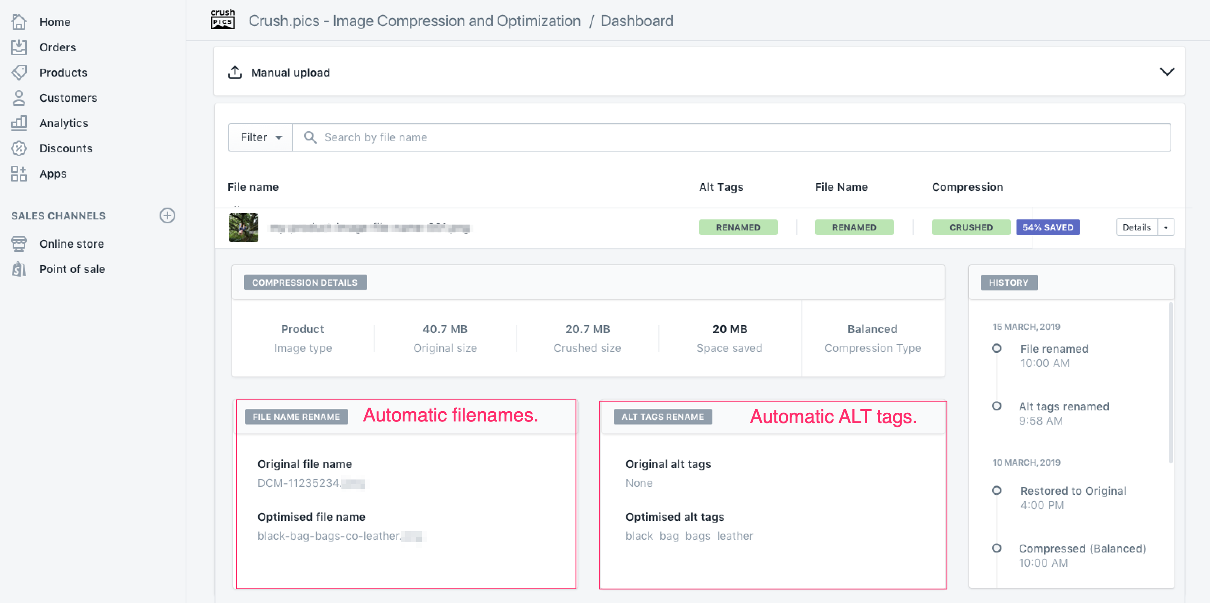Click the Orders inbox icon

(19, 47)
